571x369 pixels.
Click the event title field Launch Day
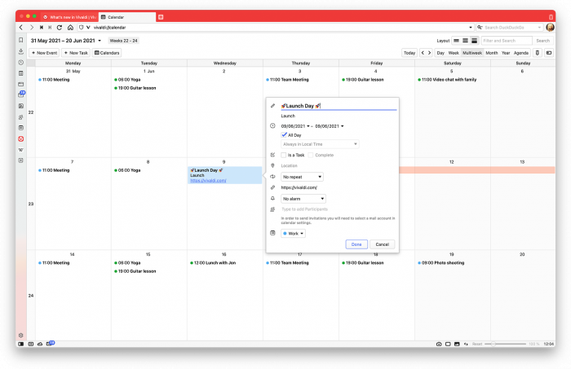(x=339, y=106)
